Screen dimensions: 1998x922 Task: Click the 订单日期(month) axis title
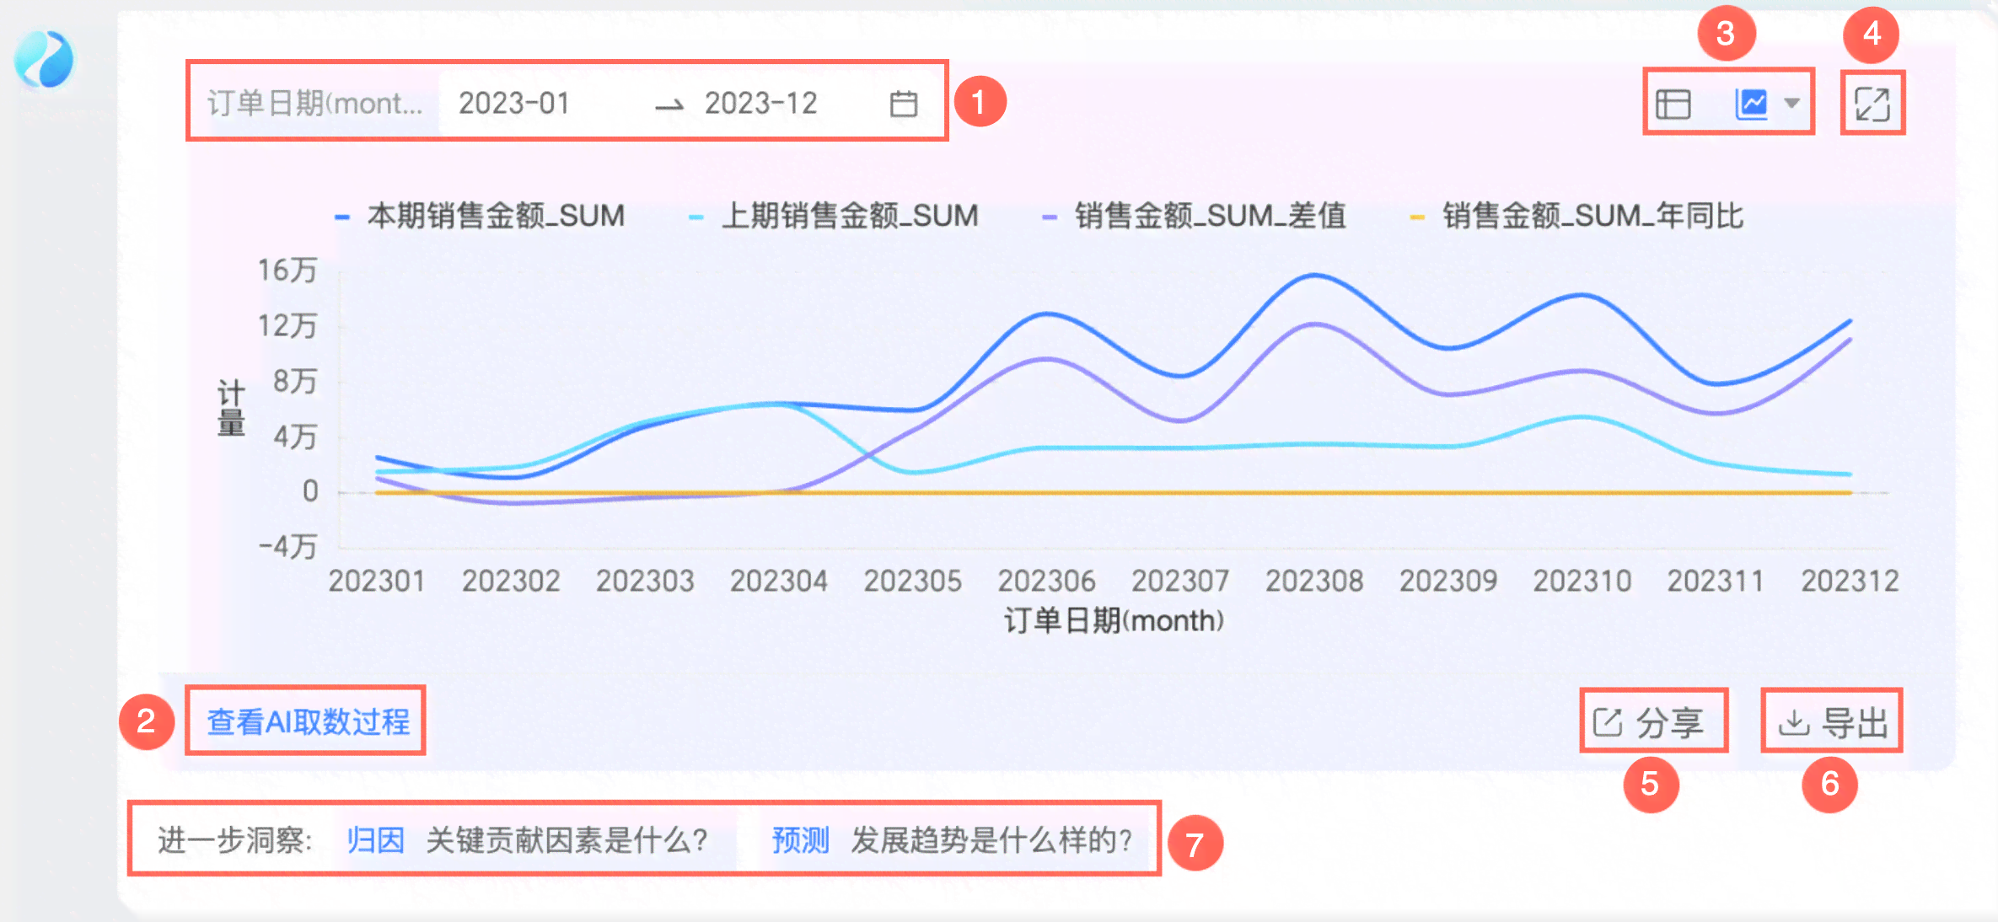point(1114,621)
